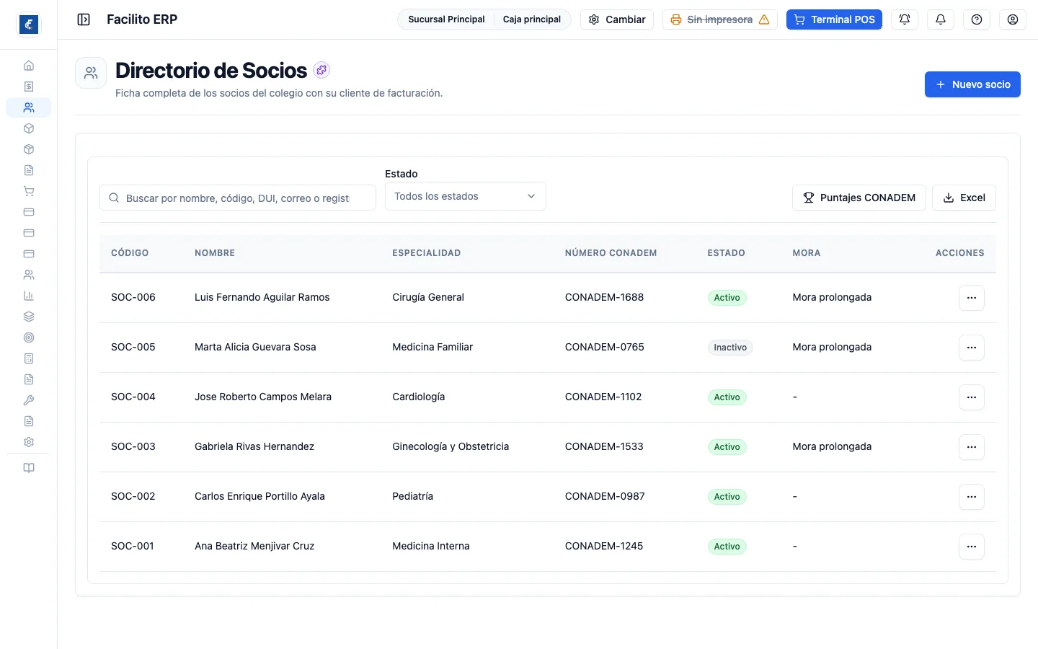The height and width of the screenshot is (649, 1038).
Task: Open the Terminal POS button
Action: pyautogui.click(x=834, y=19)
